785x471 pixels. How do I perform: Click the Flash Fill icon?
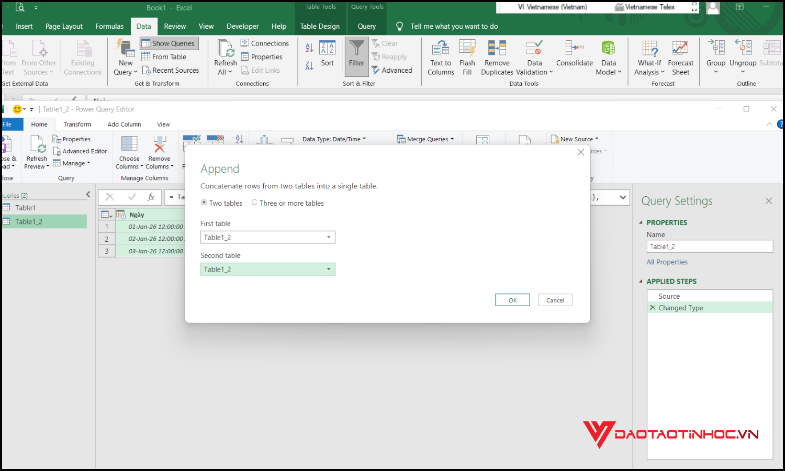click(467, 57)
